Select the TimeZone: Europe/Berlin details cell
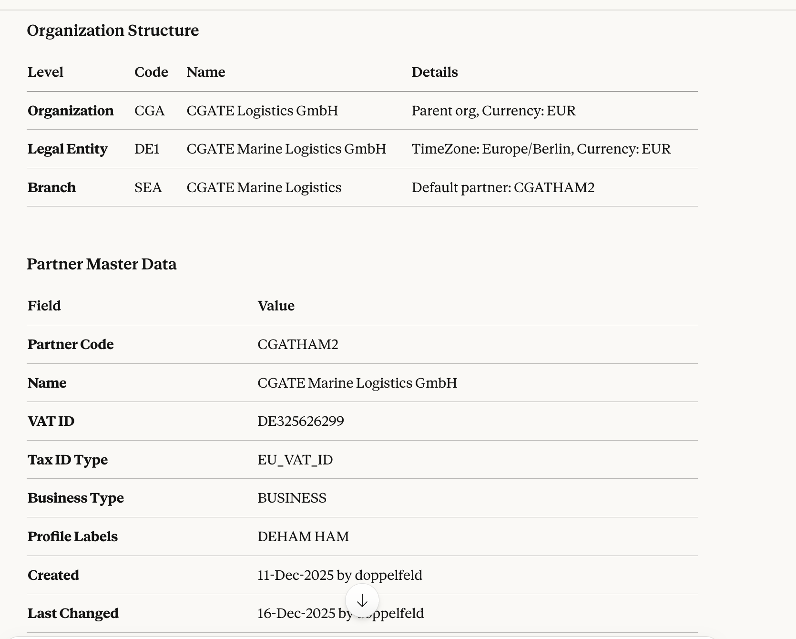Image resolution: width=796 pixels, height=639 pixels. click(541, 149)
